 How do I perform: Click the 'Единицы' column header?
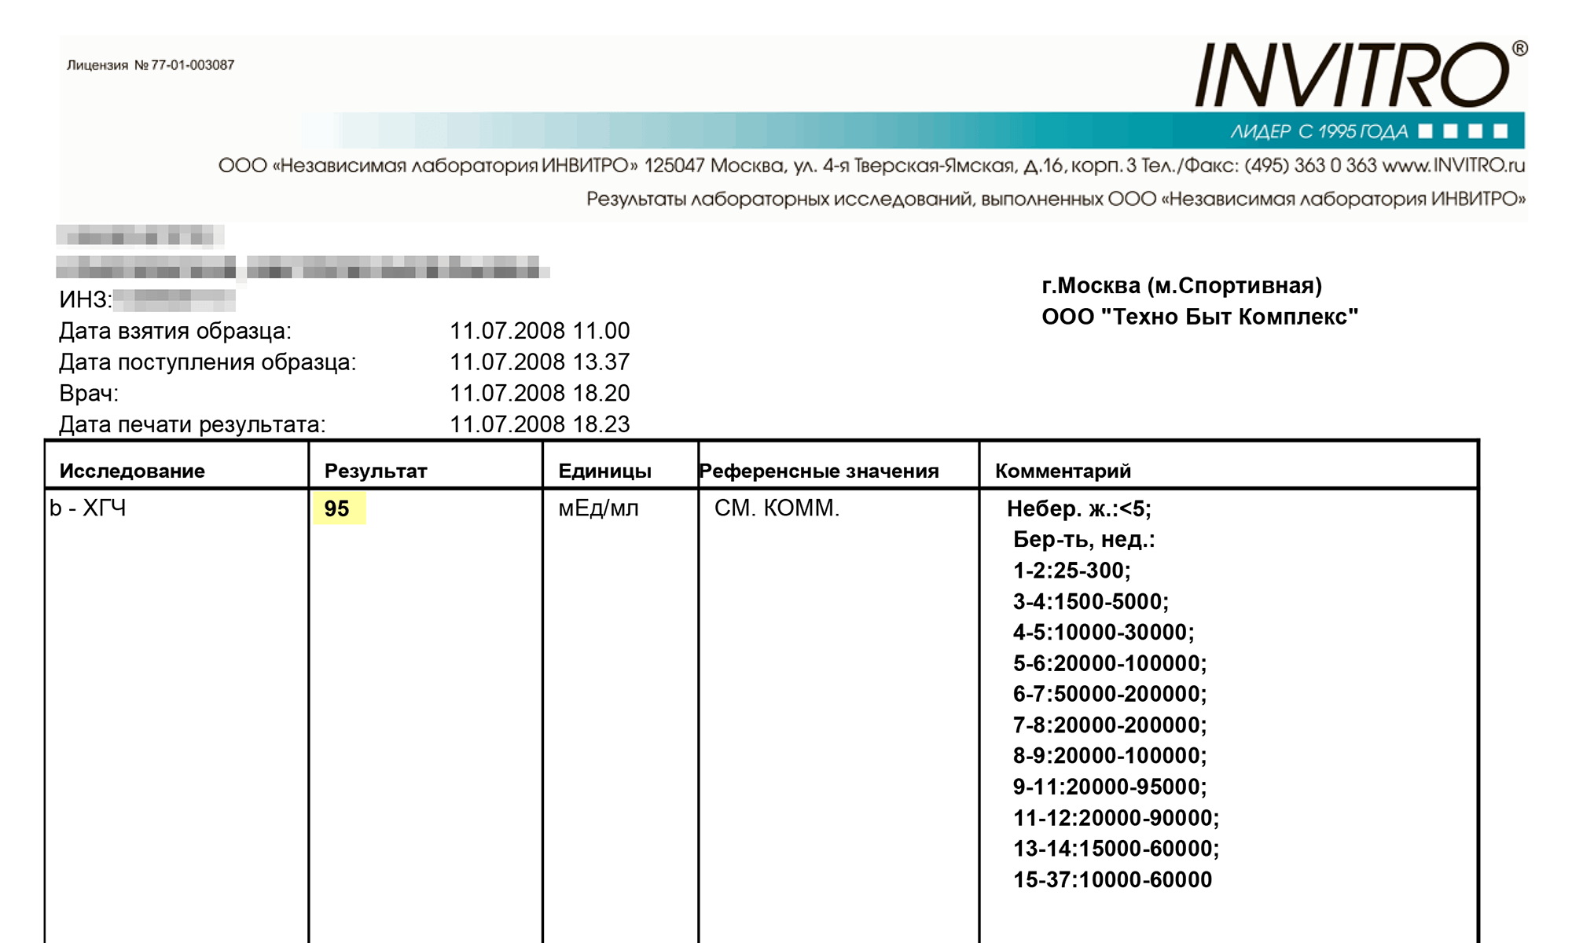click(605, 471)
